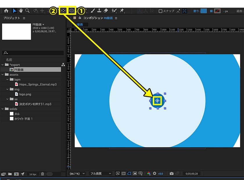Select the Brush tool
The width and height of the screenshot is (244, 180).
pos(93,11)
